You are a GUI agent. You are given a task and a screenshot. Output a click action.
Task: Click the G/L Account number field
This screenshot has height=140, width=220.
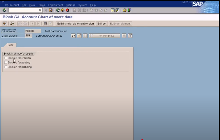(33, 31)
